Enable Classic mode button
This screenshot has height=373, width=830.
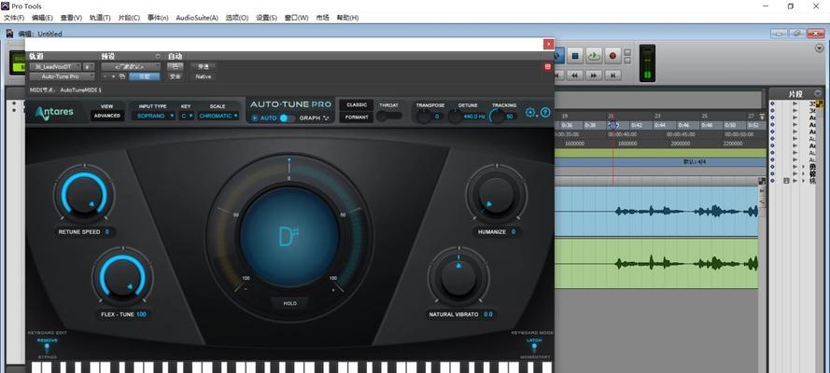[x=357, y=104]
